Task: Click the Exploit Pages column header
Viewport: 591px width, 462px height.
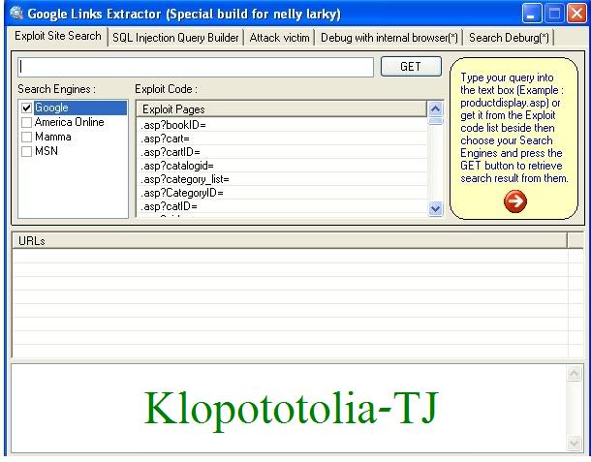Action: 281,109
